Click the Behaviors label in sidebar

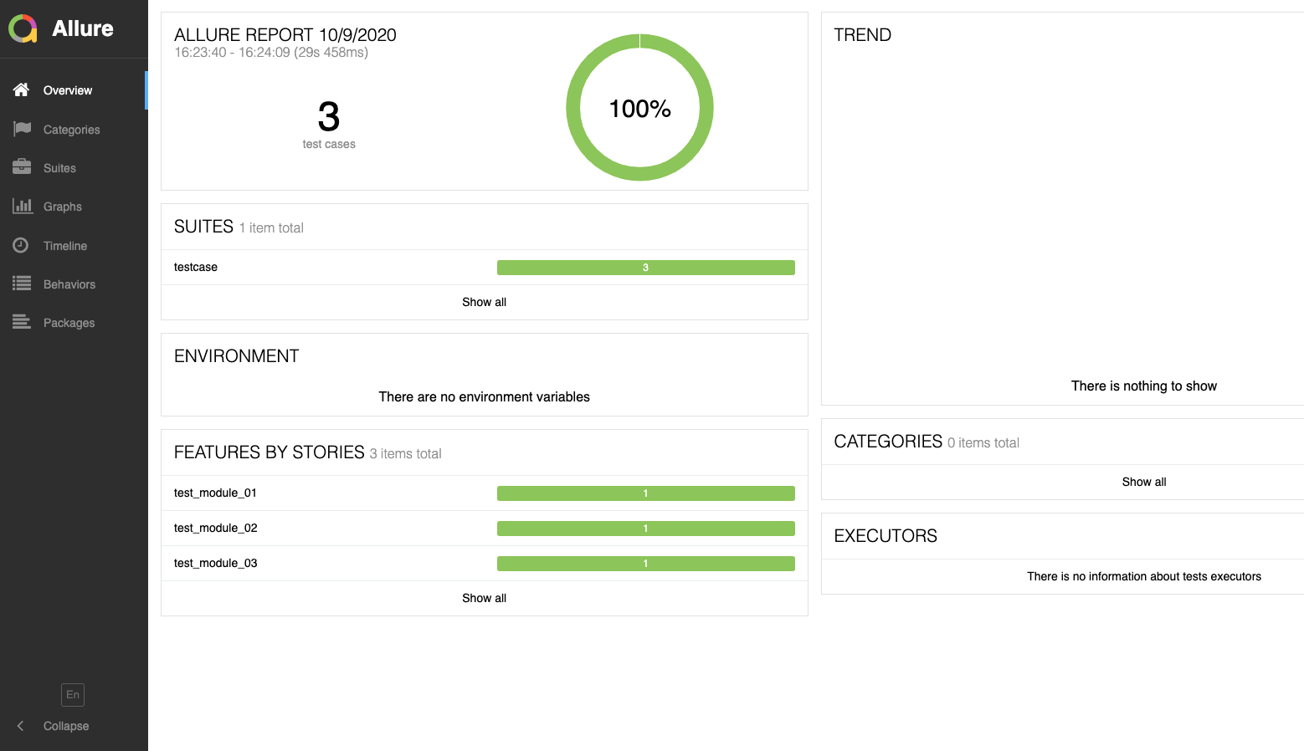pos(69,284)
